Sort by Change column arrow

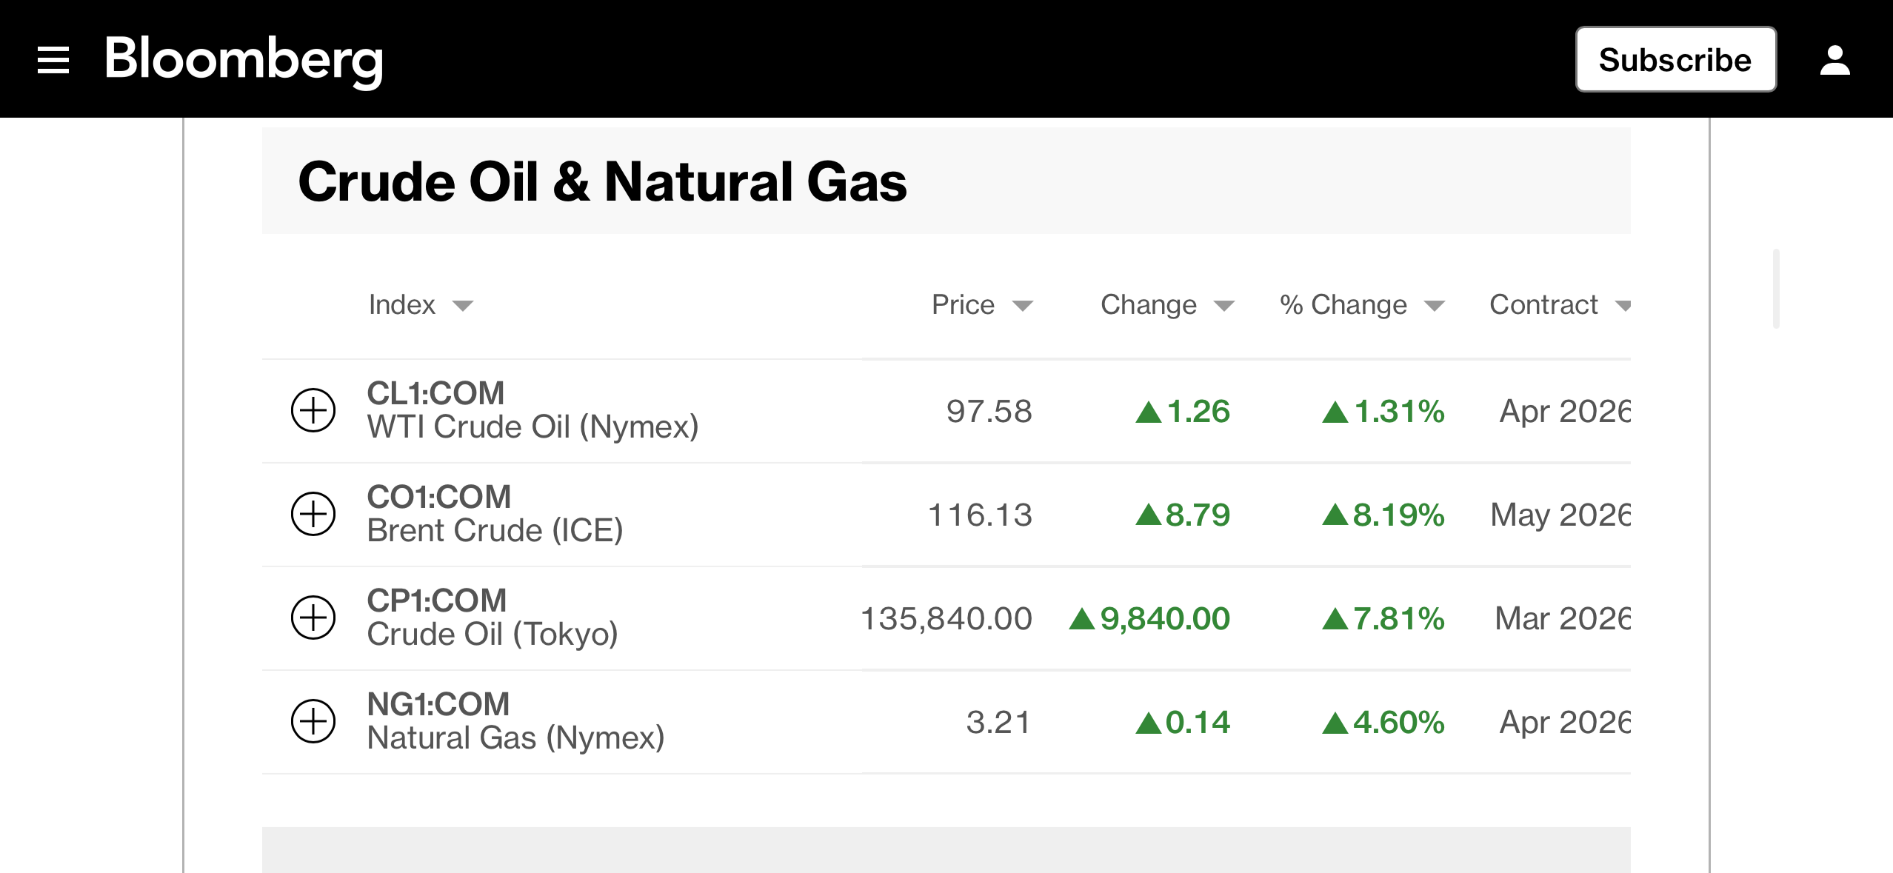(1224, 306)
